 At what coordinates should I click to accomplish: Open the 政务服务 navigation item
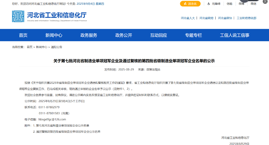(89, 35)
